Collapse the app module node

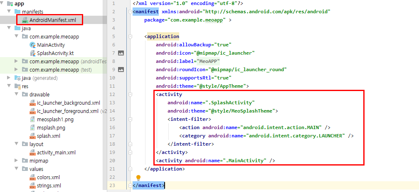(x=2, y=3)
